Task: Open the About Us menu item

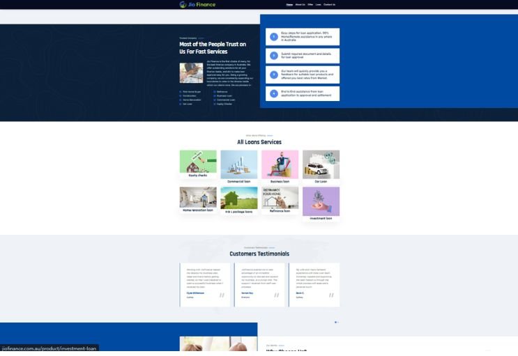Action: pos(300,5)
